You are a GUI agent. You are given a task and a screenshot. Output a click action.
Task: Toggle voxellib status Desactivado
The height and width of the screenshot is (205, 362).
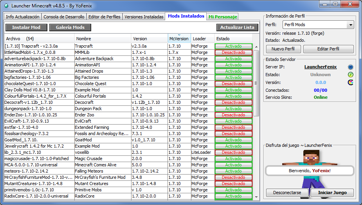[233, 153]
